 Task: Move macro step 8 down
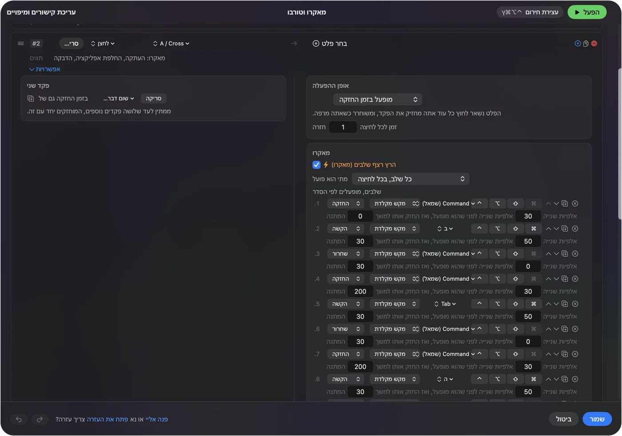tap(556, 380)
